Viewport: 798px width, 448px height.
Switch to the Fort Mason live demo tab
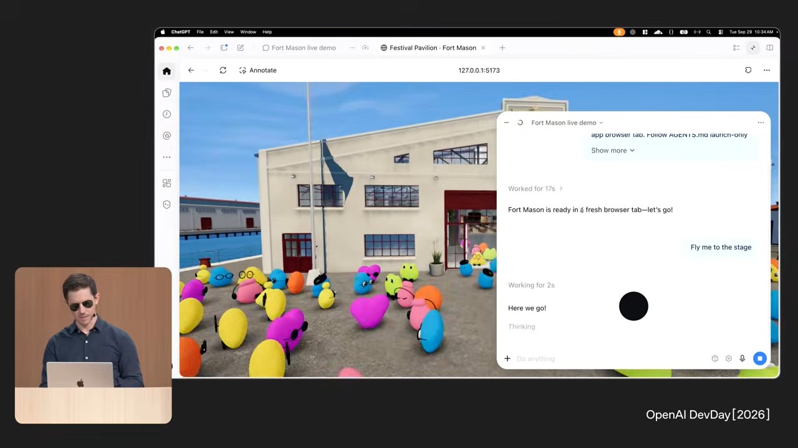coord(299,48)
